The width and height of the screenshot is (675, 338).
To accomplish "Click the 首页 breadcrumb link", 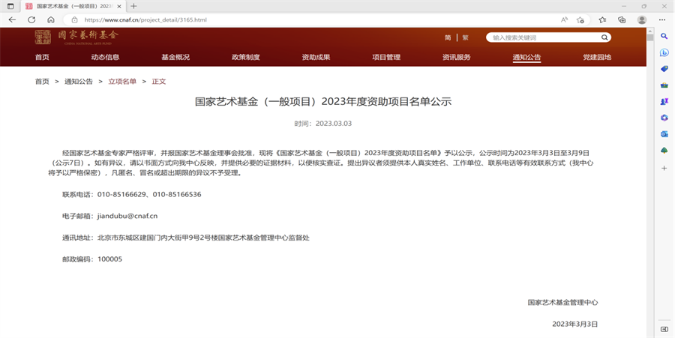I will point(42,81).
